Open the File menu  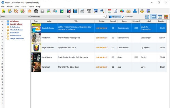pos(3,7)
